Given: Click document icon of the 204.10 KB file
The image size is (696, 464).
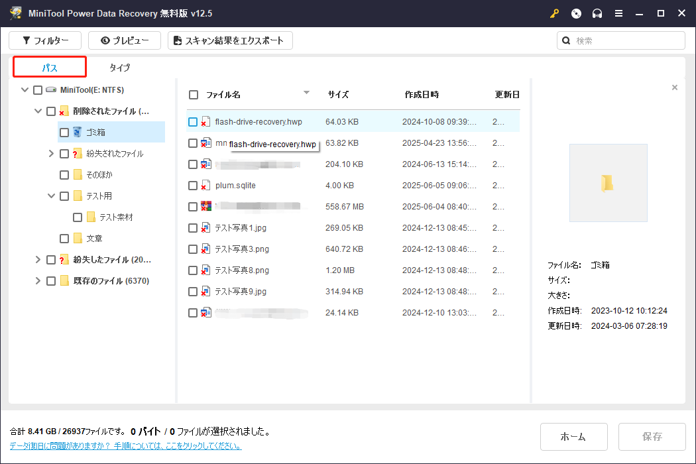Looking at the screenshot, I should coord(205,164).
